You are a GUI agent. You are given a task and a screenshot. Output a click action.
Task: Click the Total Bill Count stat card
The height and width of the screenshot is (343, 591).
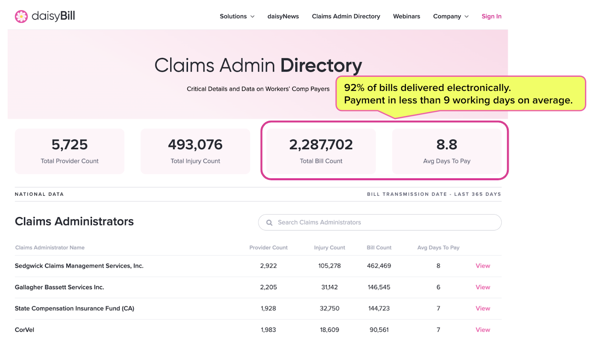321,151
